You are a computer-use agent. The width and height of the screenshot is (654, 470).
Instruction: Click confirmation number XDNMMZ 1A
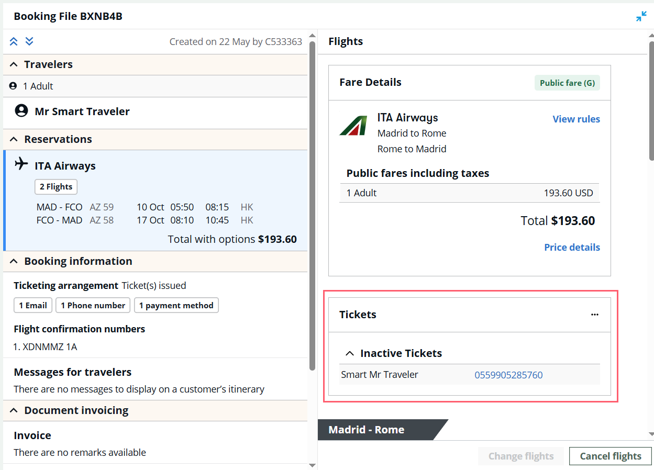(x=50, y=346)
